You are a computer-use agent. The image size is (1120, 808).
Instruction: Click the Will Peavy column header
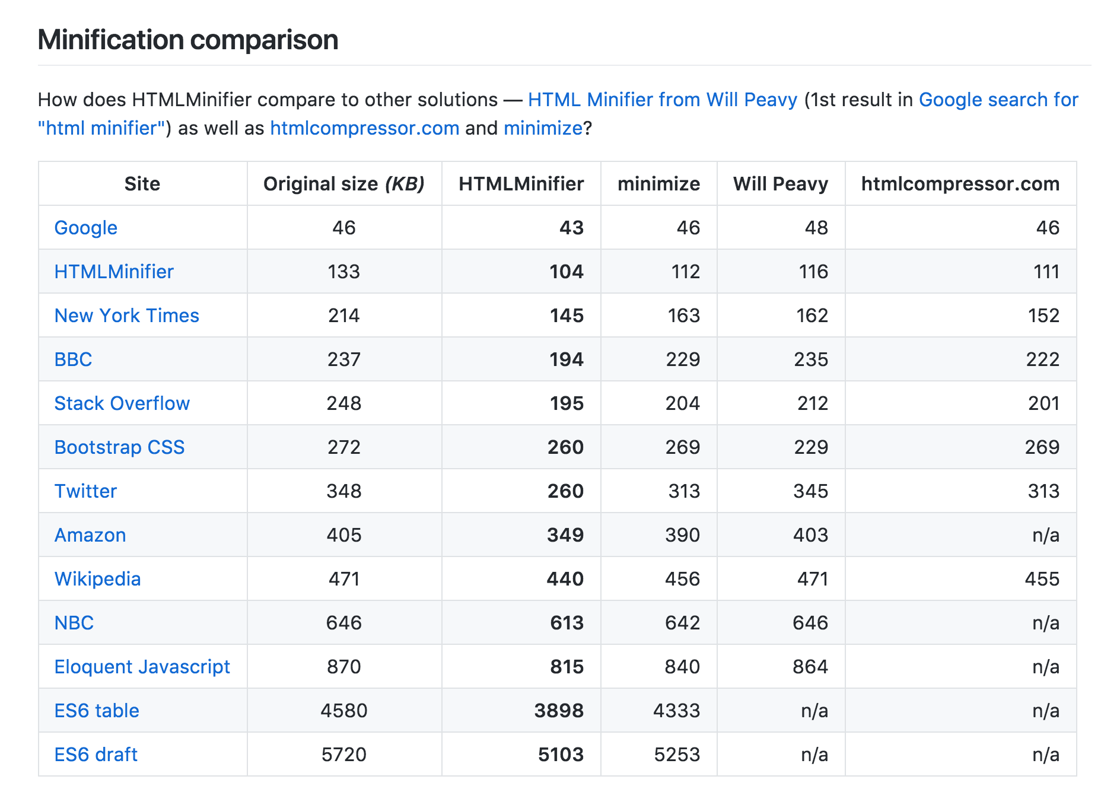pyautogui.click(x=781, y=184)
